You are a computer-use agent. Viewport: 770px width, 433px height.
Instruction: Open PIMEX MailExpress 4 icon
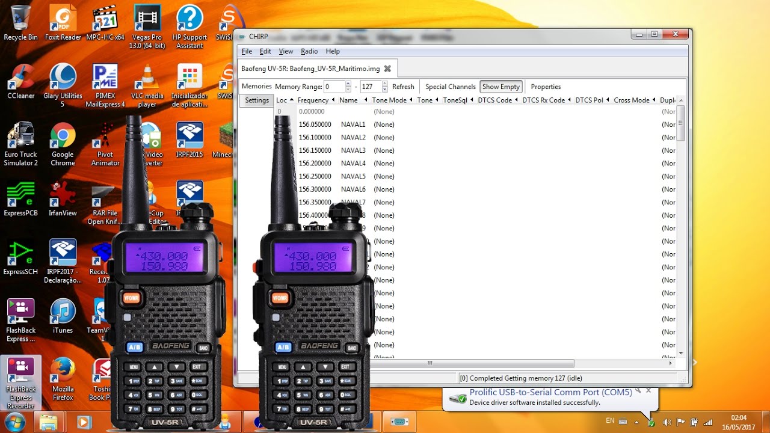pos(105,85)
